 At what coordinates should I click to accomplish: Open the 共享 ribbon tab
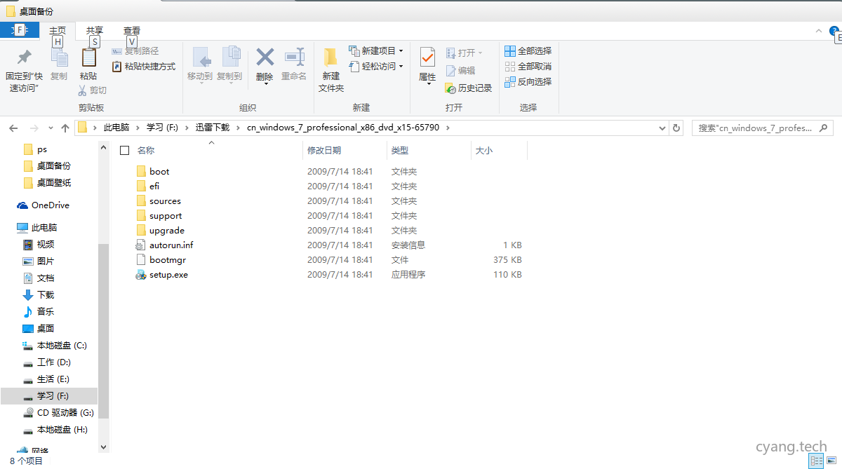pyautogui.click(x=94, y=30)
